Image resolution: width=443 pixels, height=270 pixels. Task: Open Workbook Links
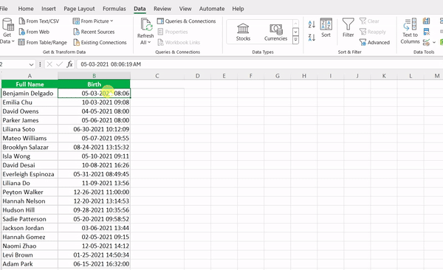pos(179,43)
